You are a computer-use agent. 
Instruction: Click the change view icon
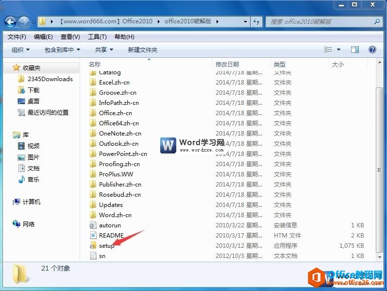coord(328,50)
